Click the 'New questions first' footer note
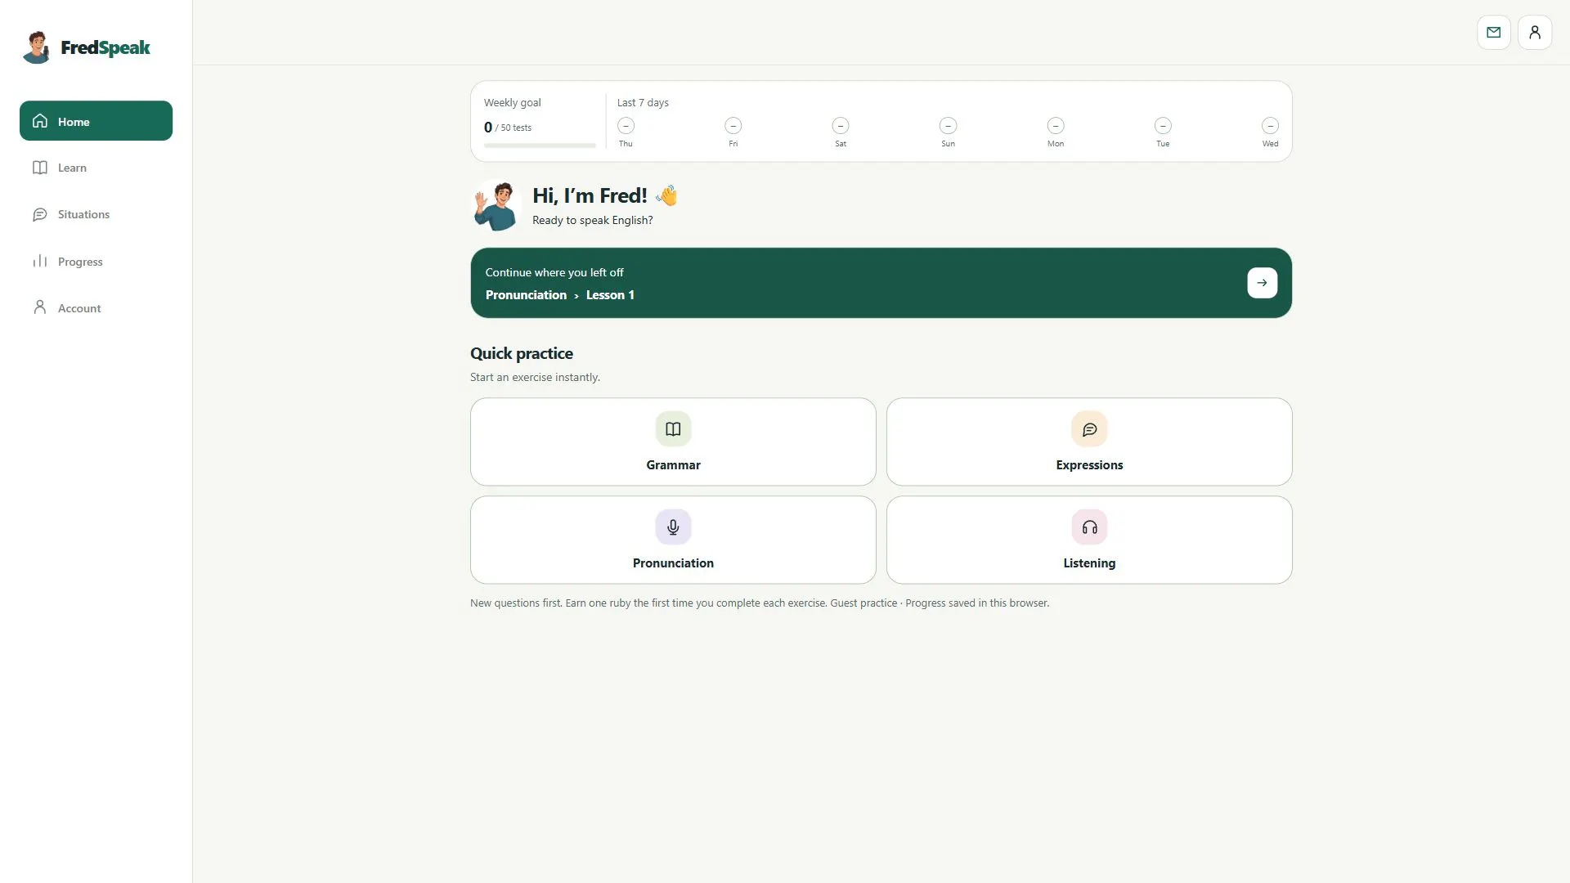 click(760, 603)
